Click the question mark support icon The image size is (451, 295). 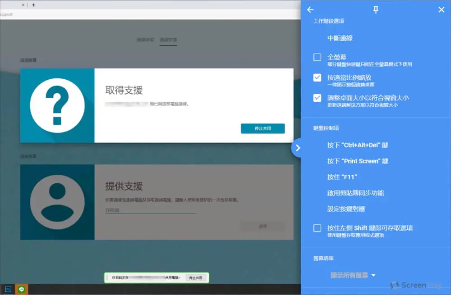click(57, 105)
